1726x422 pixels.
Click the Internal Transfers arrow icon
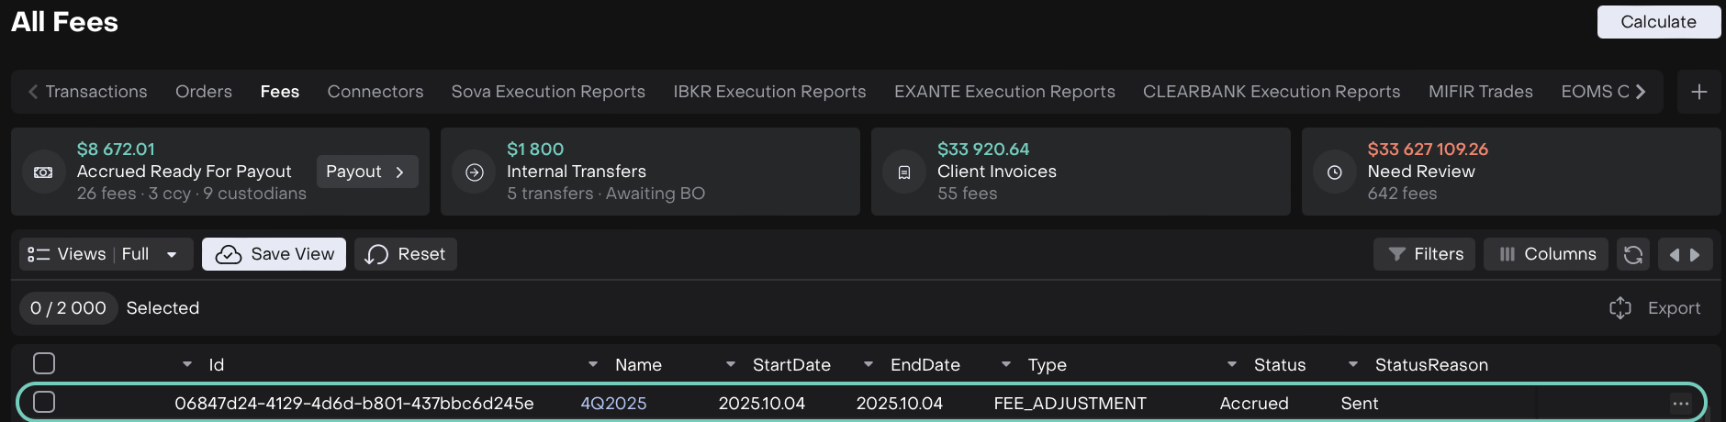coord(475,172)
